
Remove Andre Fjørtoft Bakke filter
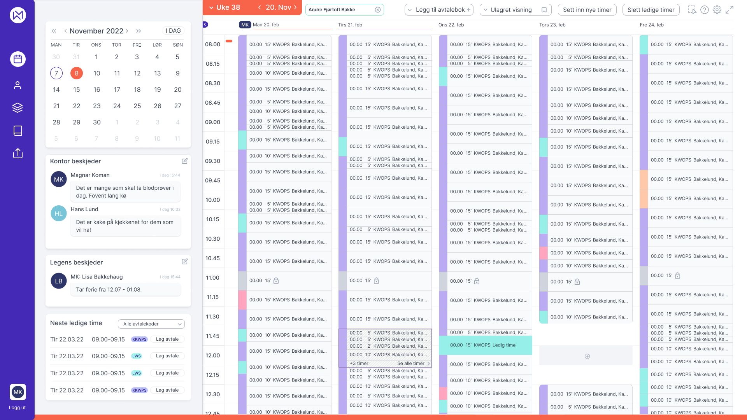pyautogui.click(x=377, y=10)
